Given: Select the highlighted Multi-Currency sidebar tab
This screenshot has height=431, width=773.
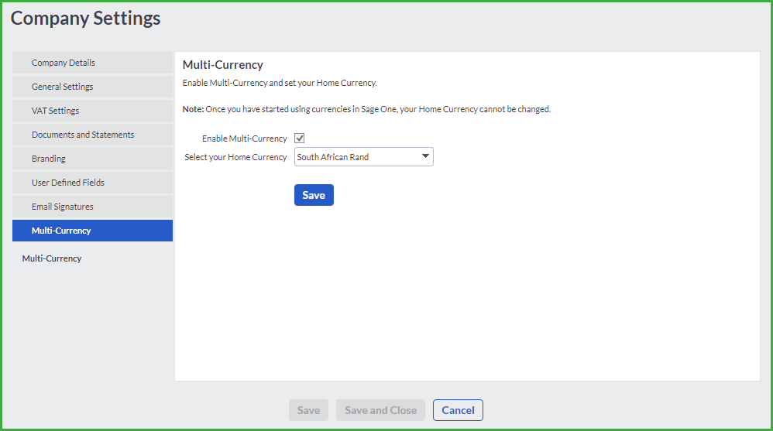Looking at the screenshot, I should point(92,231).
